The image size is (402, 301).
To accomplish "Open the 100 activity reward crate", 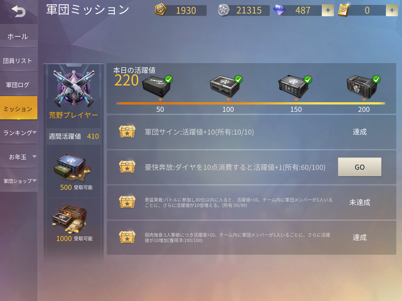I will [226, 87].
